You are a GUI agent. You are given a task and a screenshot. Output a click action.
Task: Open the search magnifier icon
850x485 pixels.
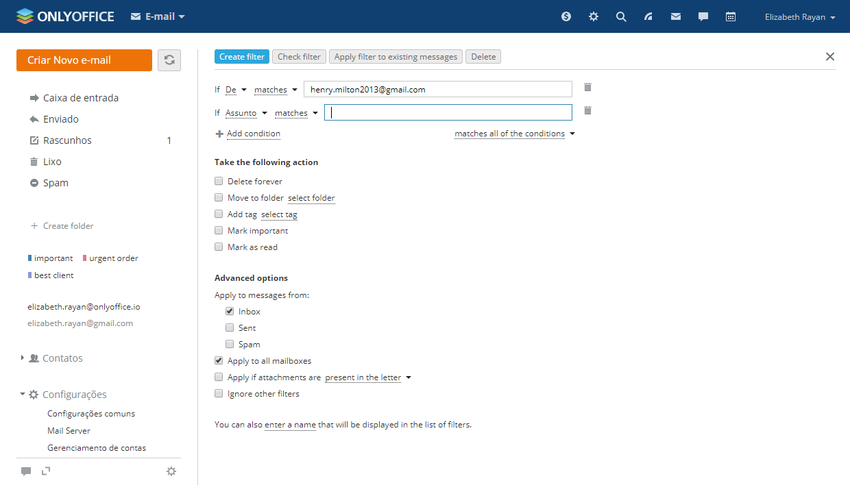621,16
